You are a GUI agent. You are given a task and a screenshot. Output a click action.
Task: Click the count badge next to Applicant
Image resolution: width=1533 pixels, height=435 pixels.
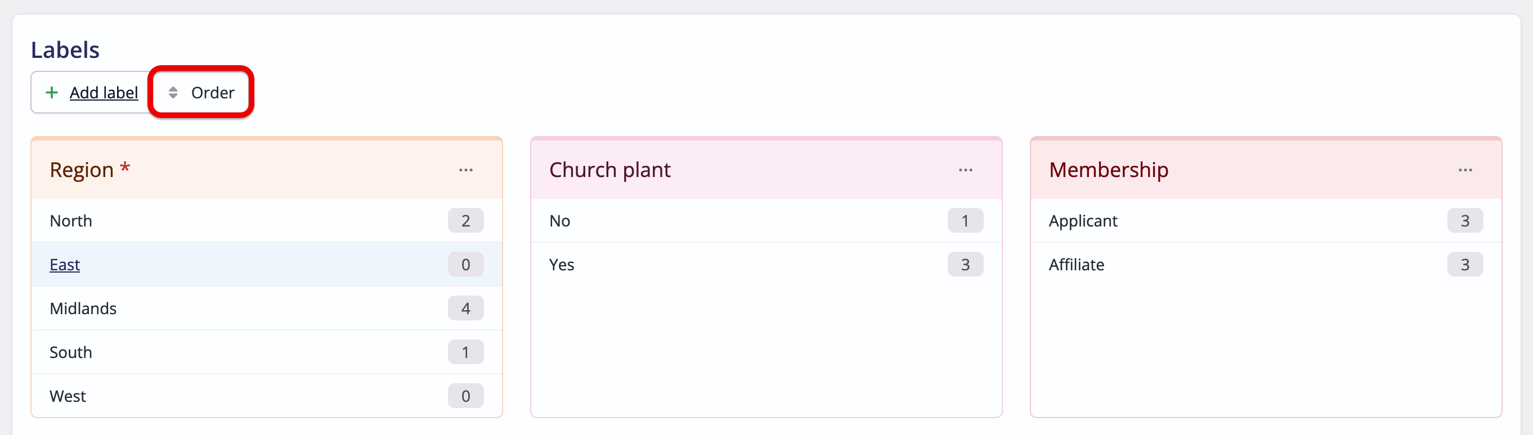click(1465, 220)
